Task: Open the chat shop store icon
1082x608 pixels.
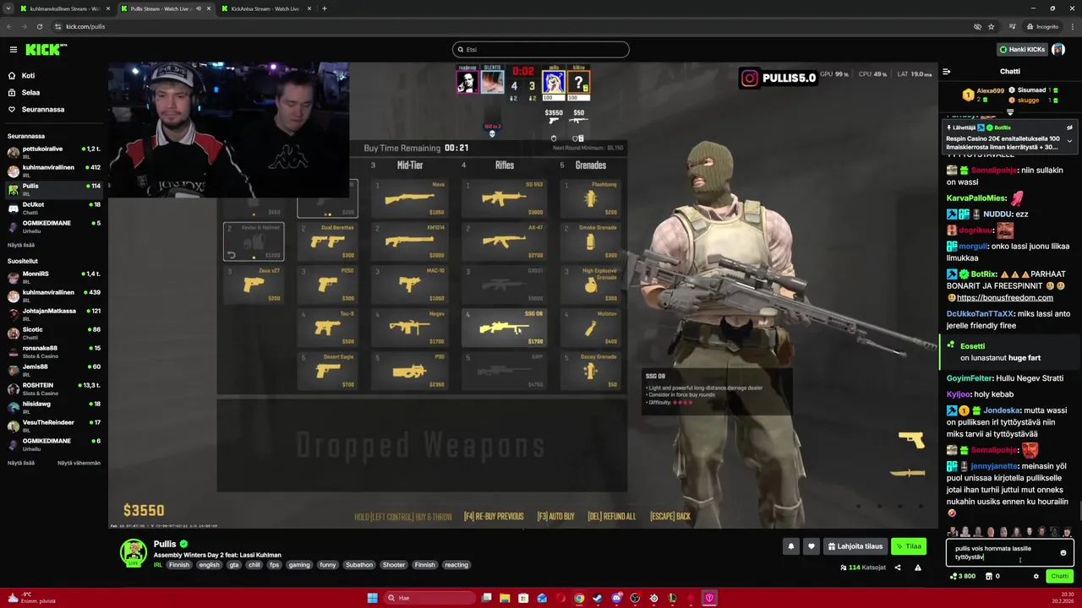Action: coord(989,577)
